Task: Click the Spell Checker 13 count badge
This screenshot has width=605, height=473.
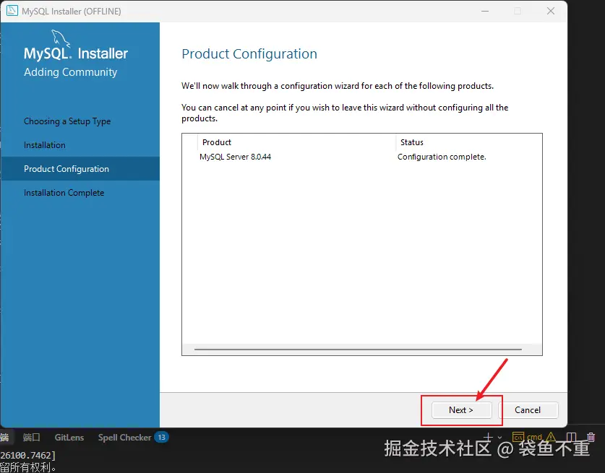Action: point(162,437)
